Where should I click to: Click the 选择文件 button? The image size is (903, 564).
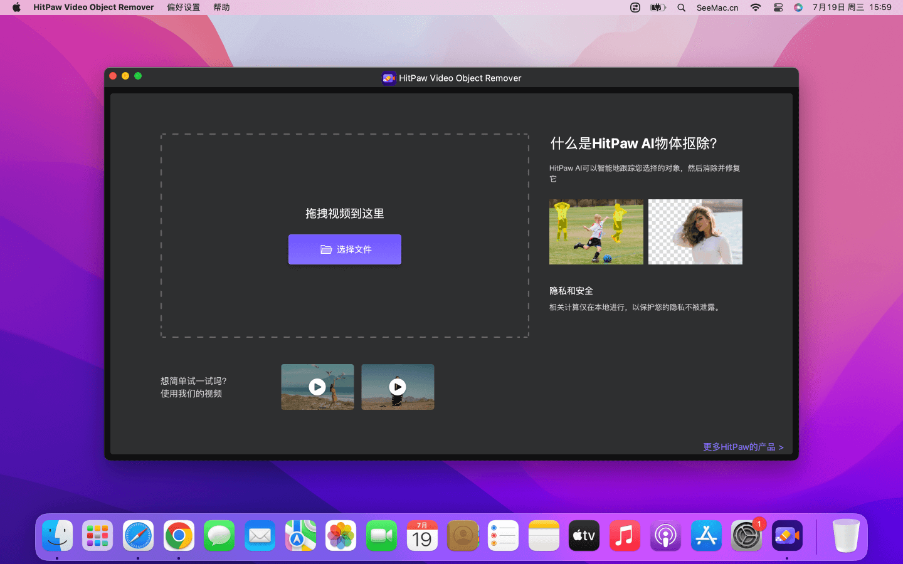pos(344,249)
